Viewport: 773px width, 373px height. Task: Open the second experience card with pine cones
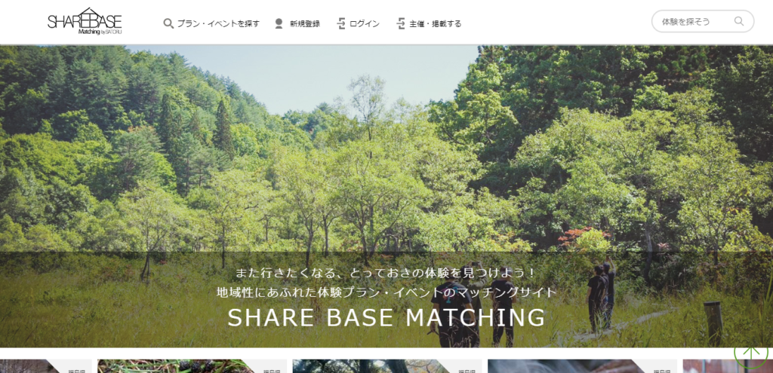[x=192, y=366]
